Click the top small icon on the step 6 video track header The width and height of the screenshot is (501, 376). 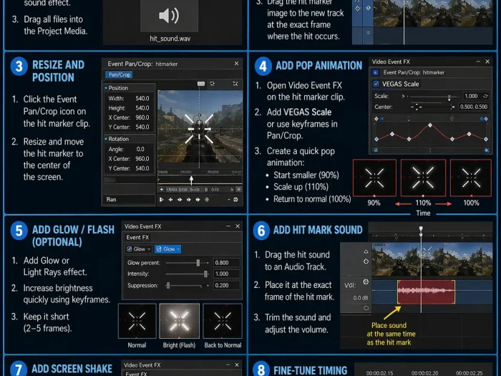pyautogui.click(x=366, y=251)
